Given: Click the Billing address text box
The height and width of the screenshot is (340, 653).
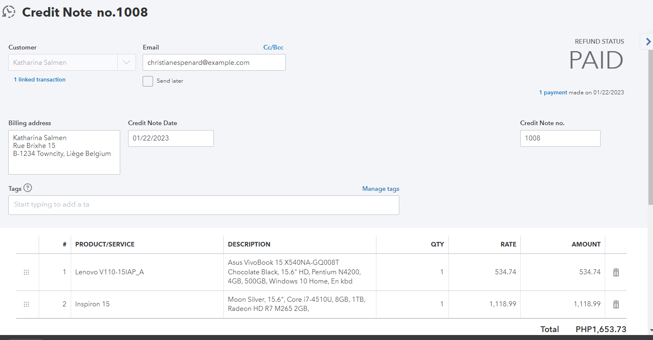Looking at the screenshot, I should [64, 152].
